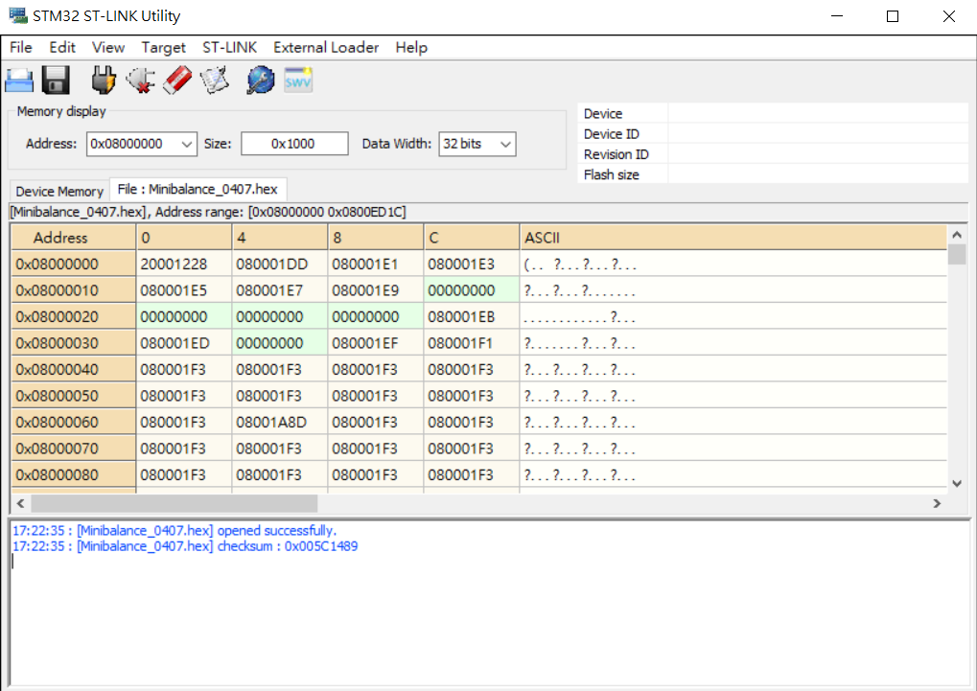This screenshot has height=691, width=977.
Task: Click the vertical scrollbar down arrow
Action: pos(957,484)
